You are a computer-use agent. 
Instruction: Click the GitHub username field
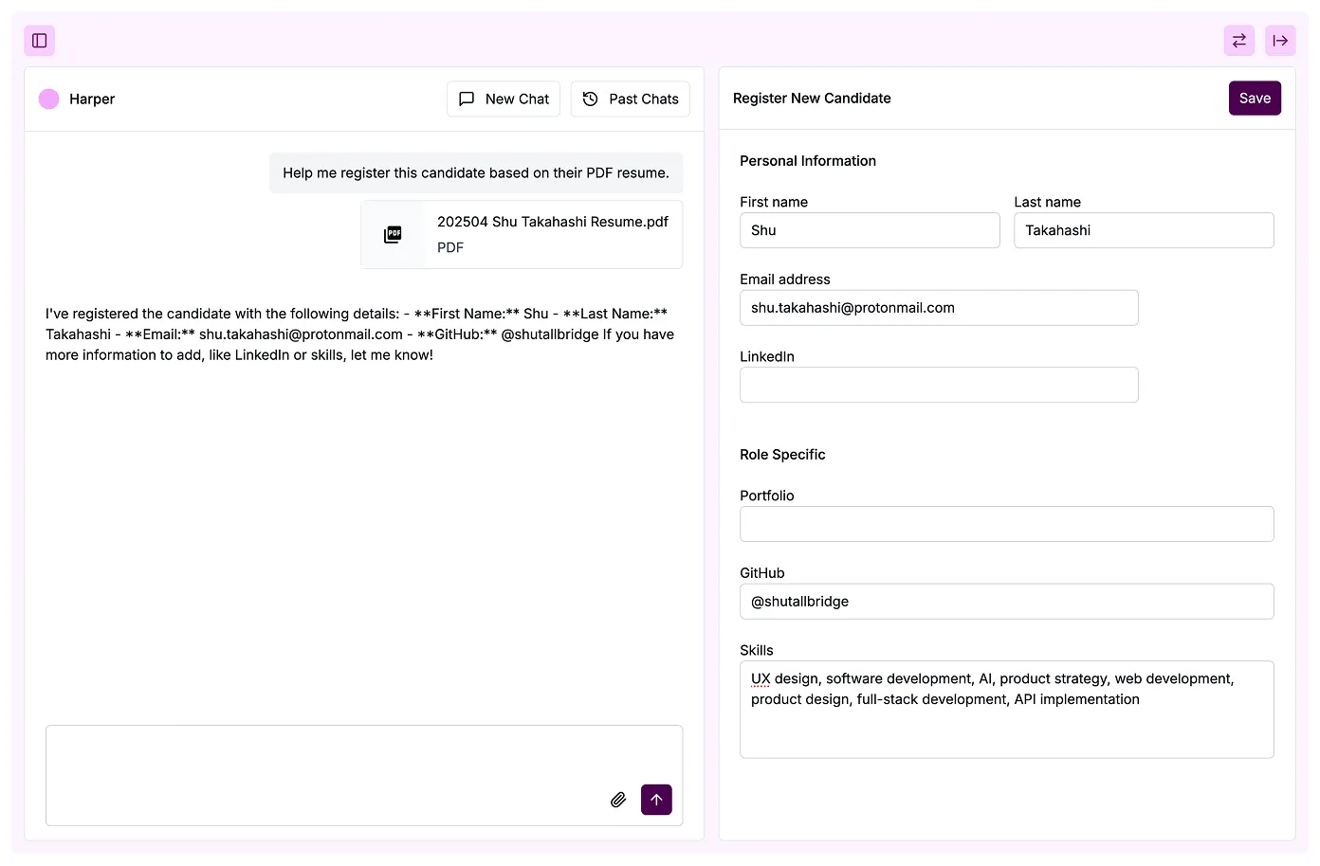point(1005,602)
